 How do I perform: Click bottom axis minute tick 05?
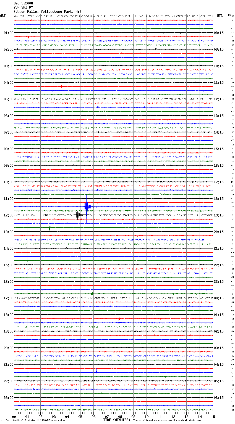(80, 417)
